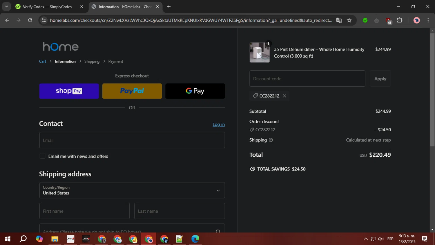Check out with Google Pay
This screenshot has height=245, width=435.
[x=195, y=91]
